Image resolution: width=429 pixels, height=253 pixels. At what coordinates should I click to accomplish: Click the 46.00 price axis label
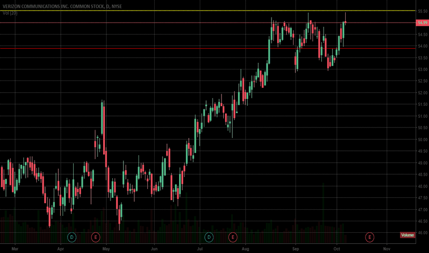(423, 233)
